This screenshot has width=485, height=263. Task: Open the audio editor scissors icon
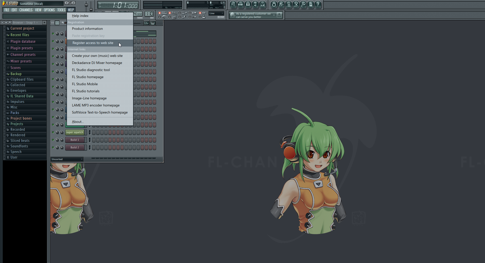[296, 4]
